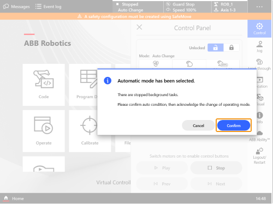Open the ABB Ability cloud tab
Image resolution: width=273 pixels, height=204 pixels.
coord(259,136)
